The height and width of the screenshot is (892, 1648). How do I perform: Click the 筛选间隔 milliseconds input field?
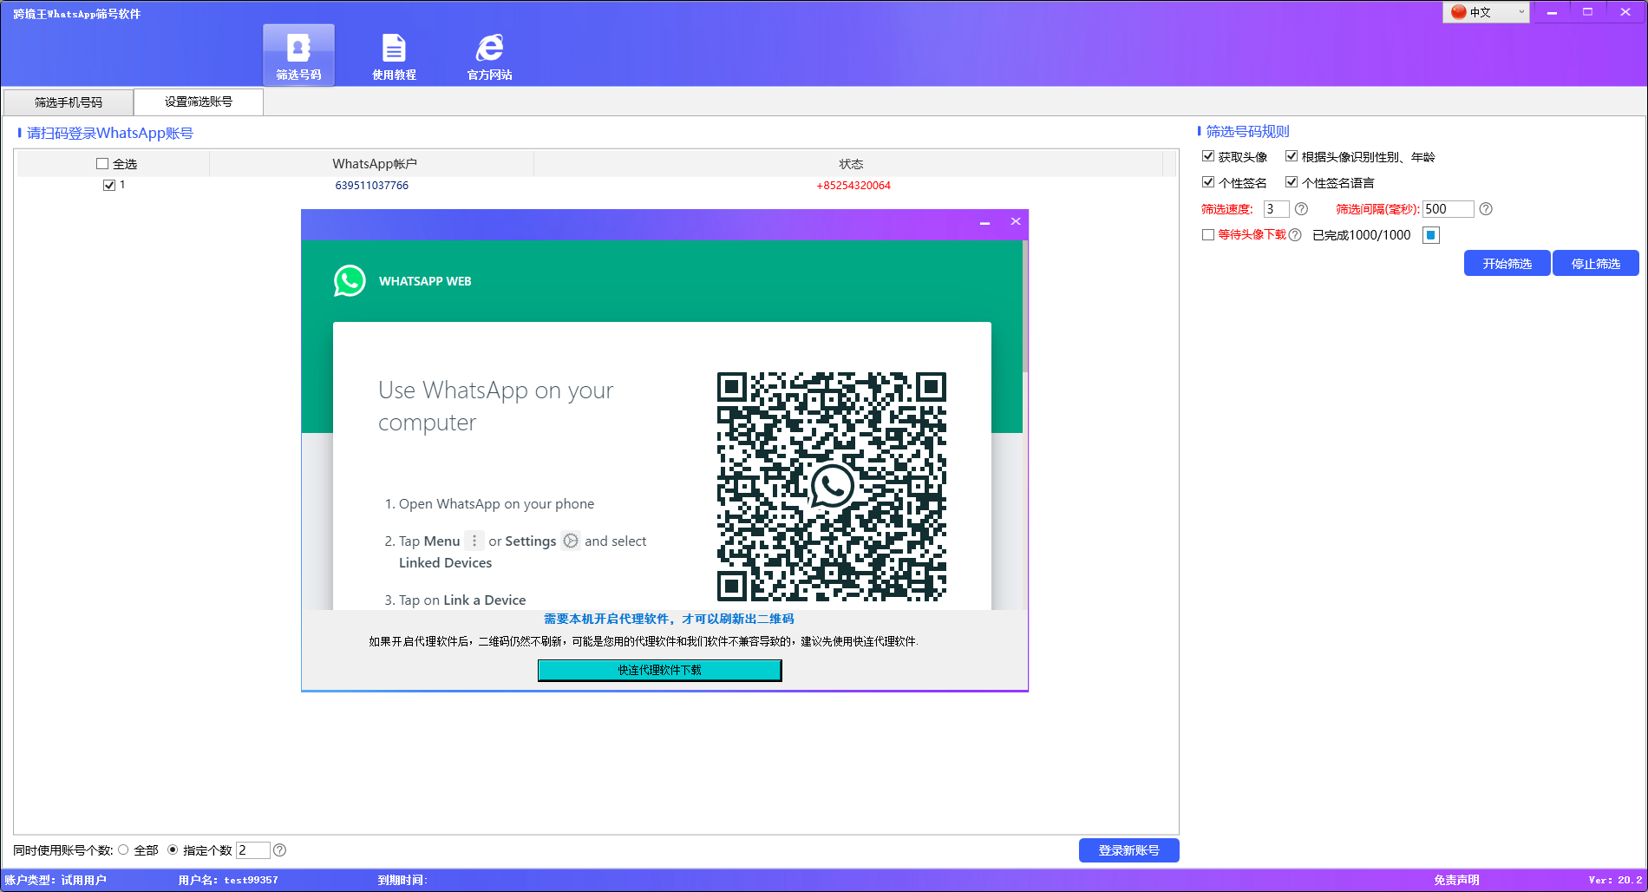pos(1447,209)
